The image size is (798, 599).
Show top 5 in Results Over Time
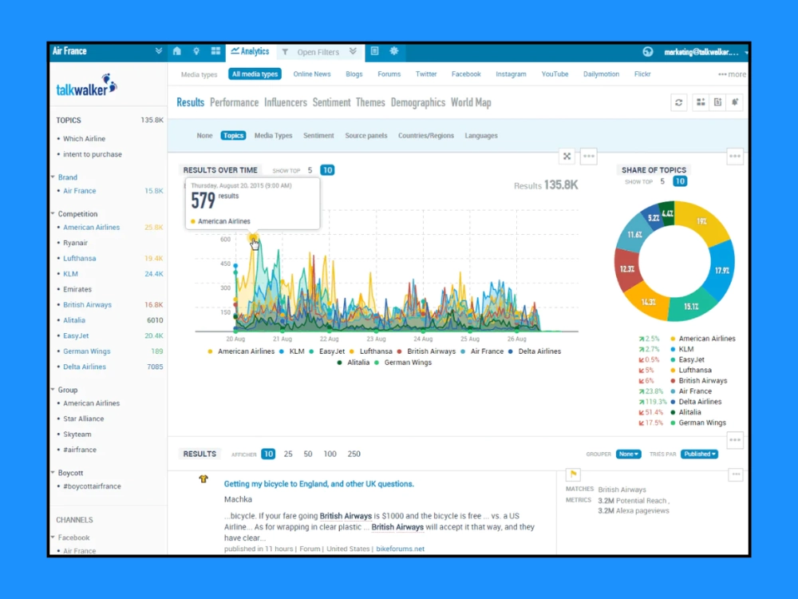click(x=310, y=170)
